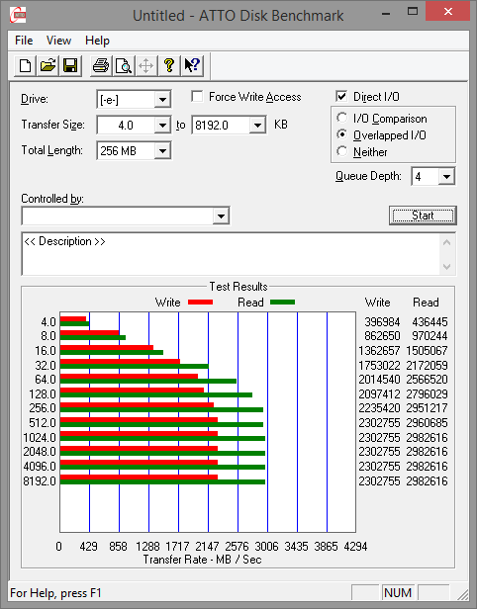
Task: Expand the Total Length dropdown 256 MB
Action: [x=162, y=150]
